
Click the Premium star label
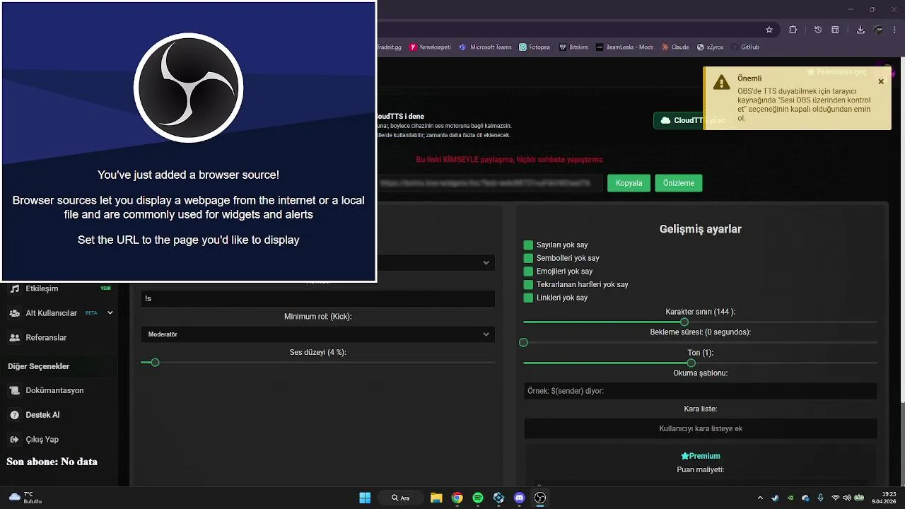pos(700,456)
